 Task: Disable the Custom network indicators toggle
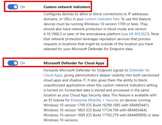pos(13,7)
